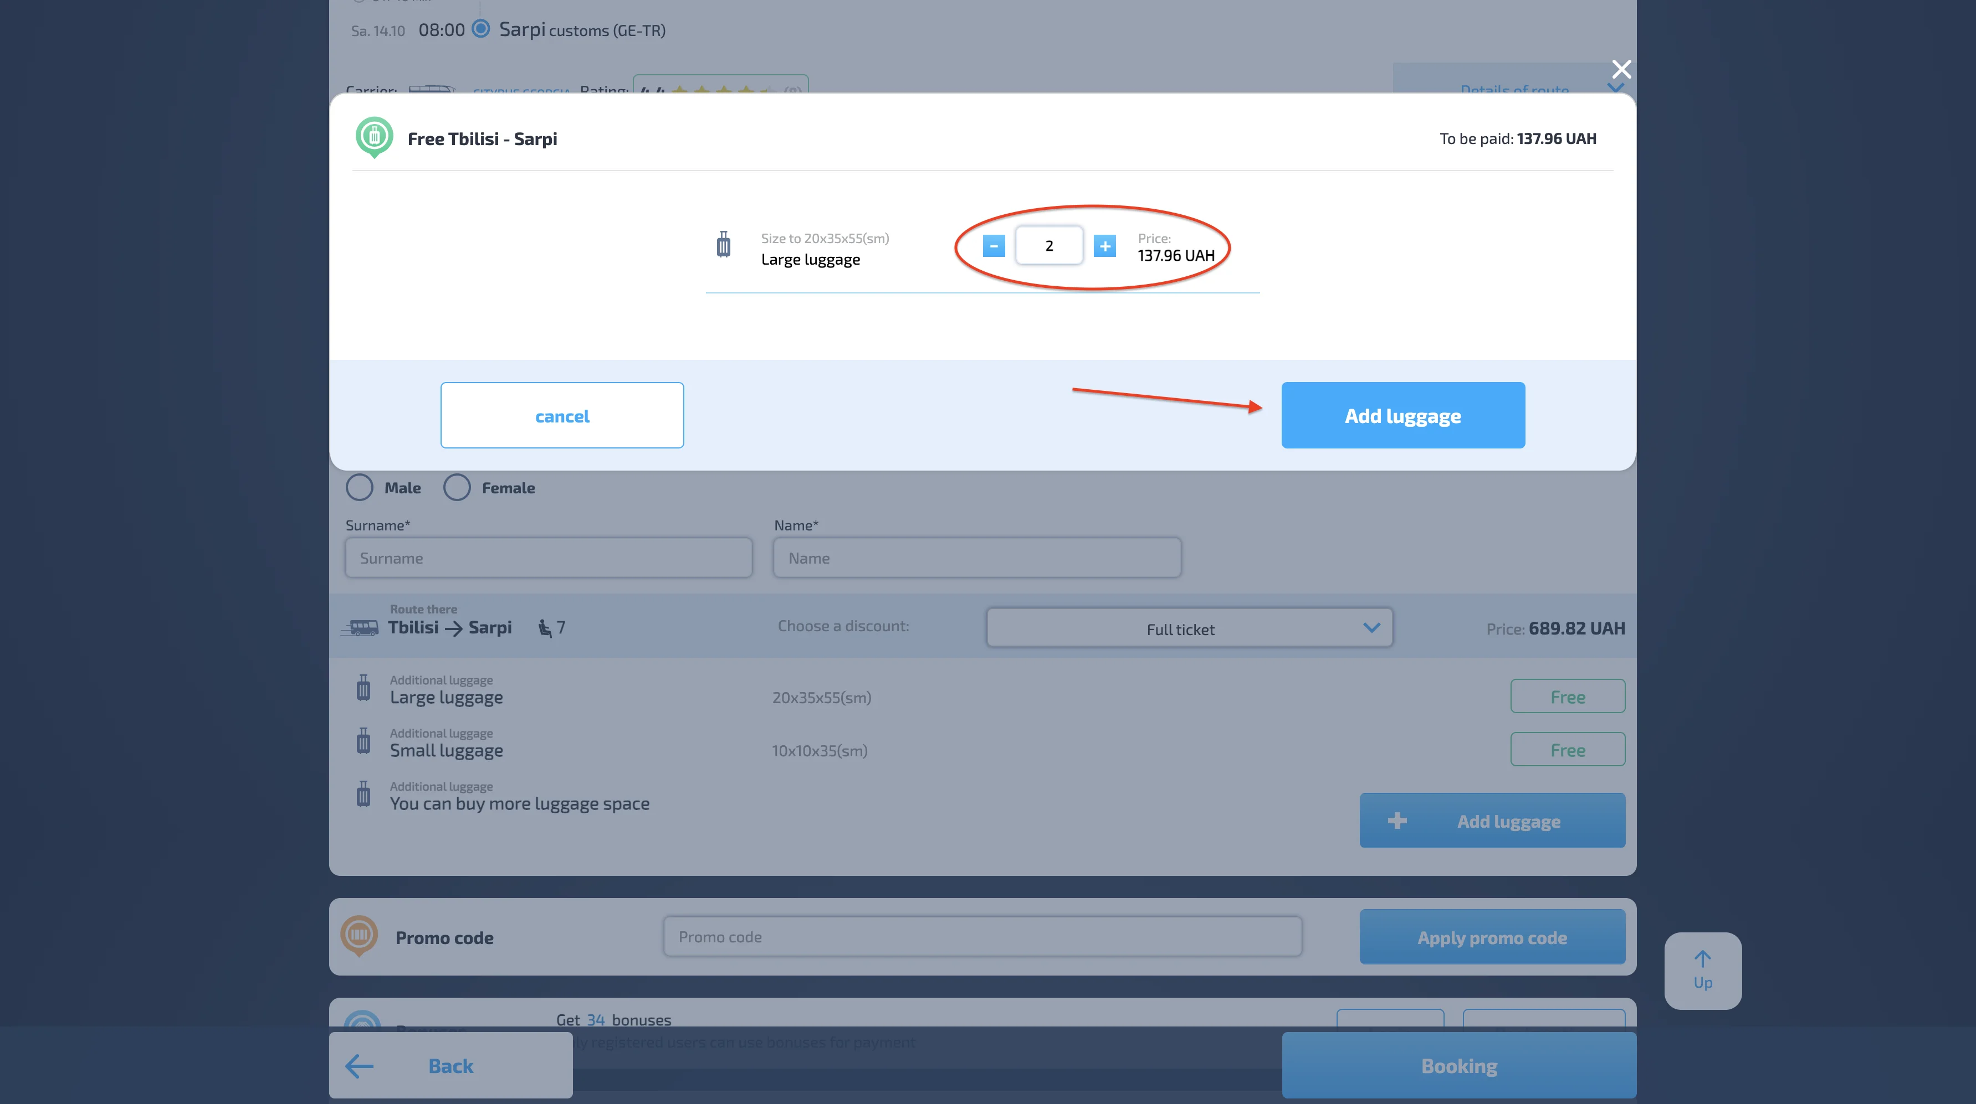Click the suitcase icon beside Large luggage in dialog

coord(723,245)
